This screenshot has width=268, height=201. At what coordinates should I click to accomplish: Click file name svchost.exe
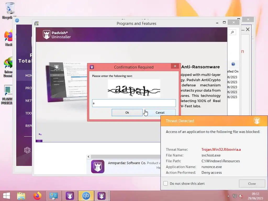(211, 155)
